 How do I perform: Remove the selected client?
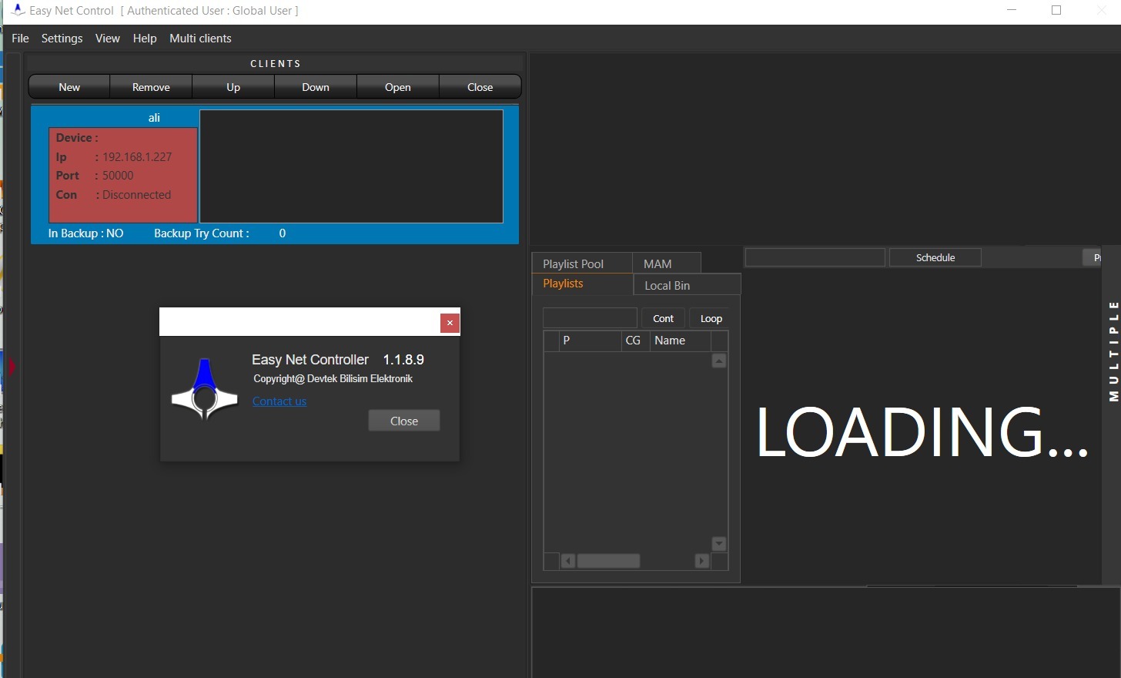click(151, 87)
